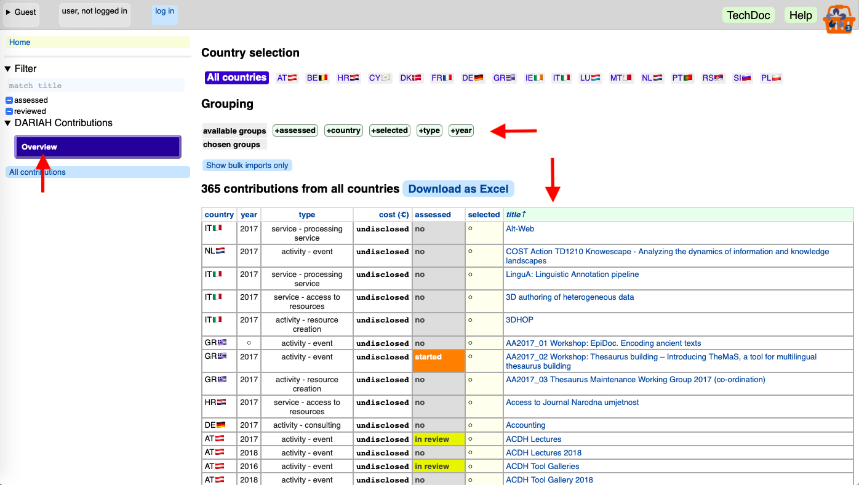Toggle the assessed filter minus icon

[9, 100]
